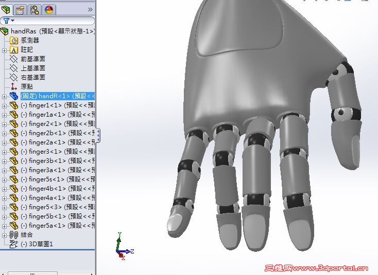Click the finger5b<1> part icon

point(14,216)
